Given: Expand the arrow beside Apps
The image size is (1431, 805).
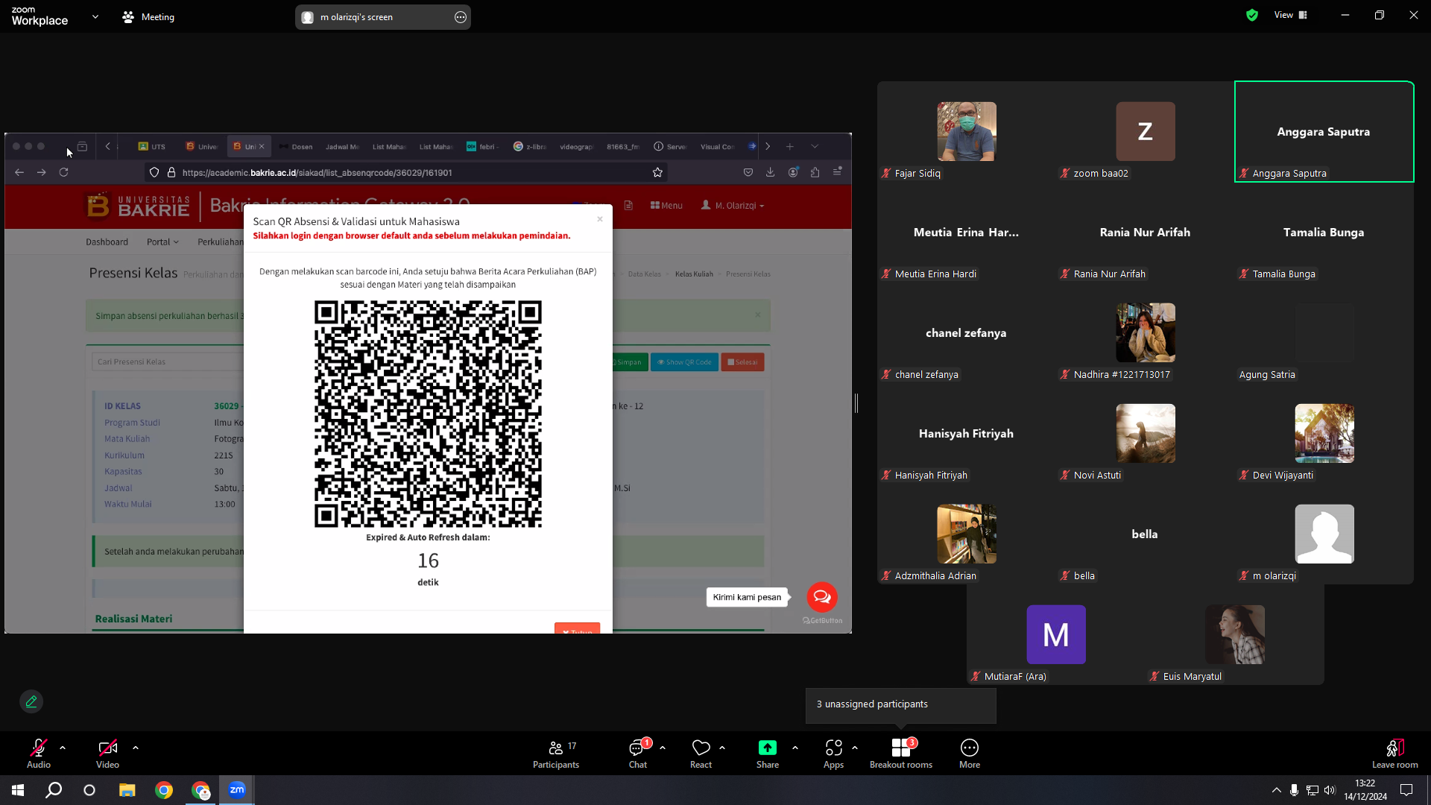Looking at the screenshot, I should 855,747.
